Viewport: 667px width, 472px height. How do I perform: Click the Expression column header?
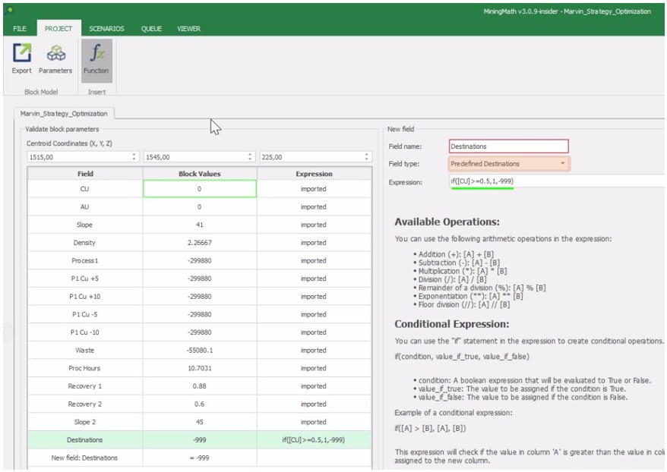pyautogui.click(x=314, y=174)
